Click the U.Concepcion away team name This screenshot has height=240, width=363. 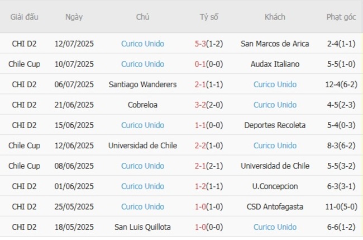(x=275, y=186)
